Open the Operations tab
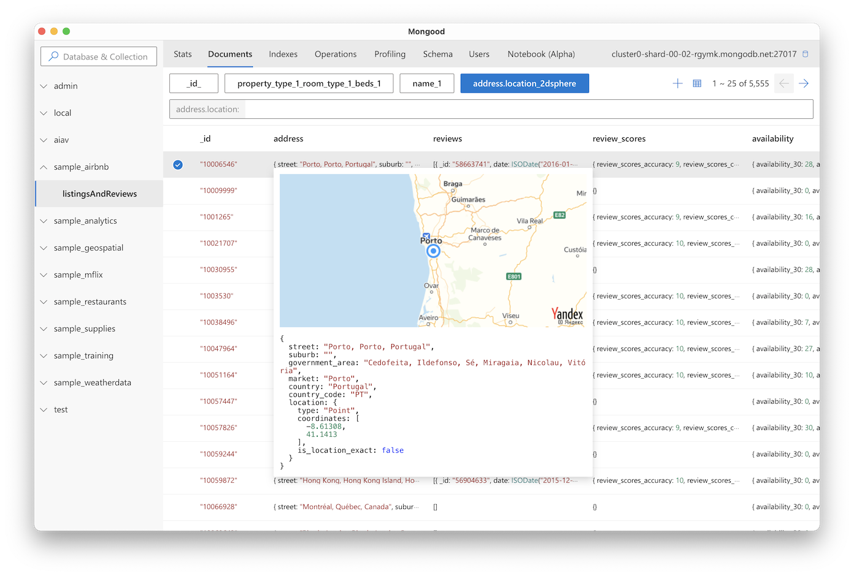Screen dimensions: 854x576 click(336, 54)
